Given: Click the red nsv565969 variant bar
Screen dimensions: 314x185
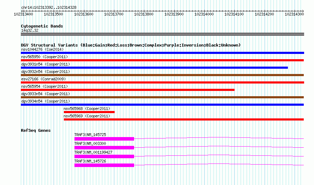Looking at the screenshot, I should (183, 119).
